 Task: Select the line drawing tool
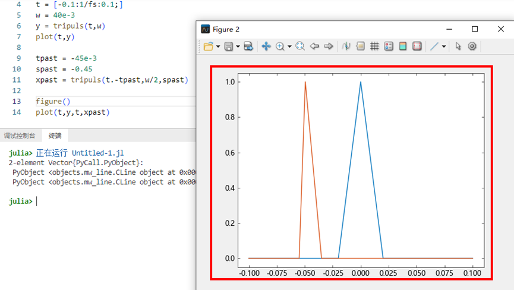tap(434, 46)
